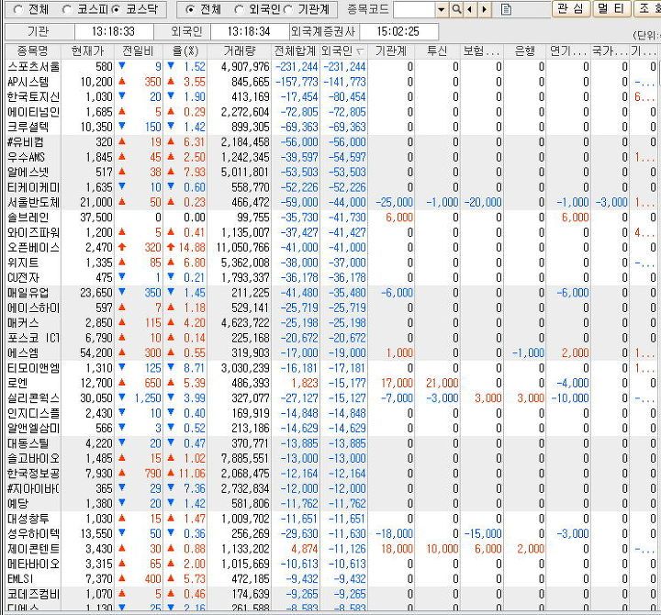661x615 pixels.
Task: Sort by 전체합계 column header
Action: 296,51
